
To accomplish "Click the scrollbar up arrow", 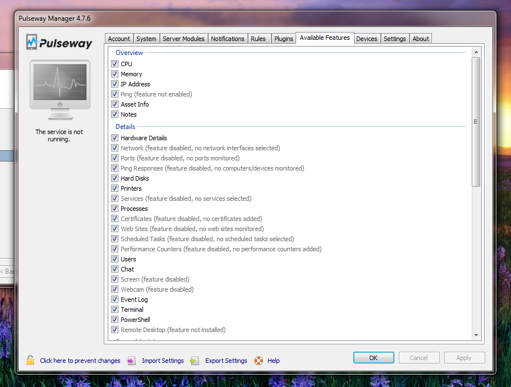I will (476, 52).
